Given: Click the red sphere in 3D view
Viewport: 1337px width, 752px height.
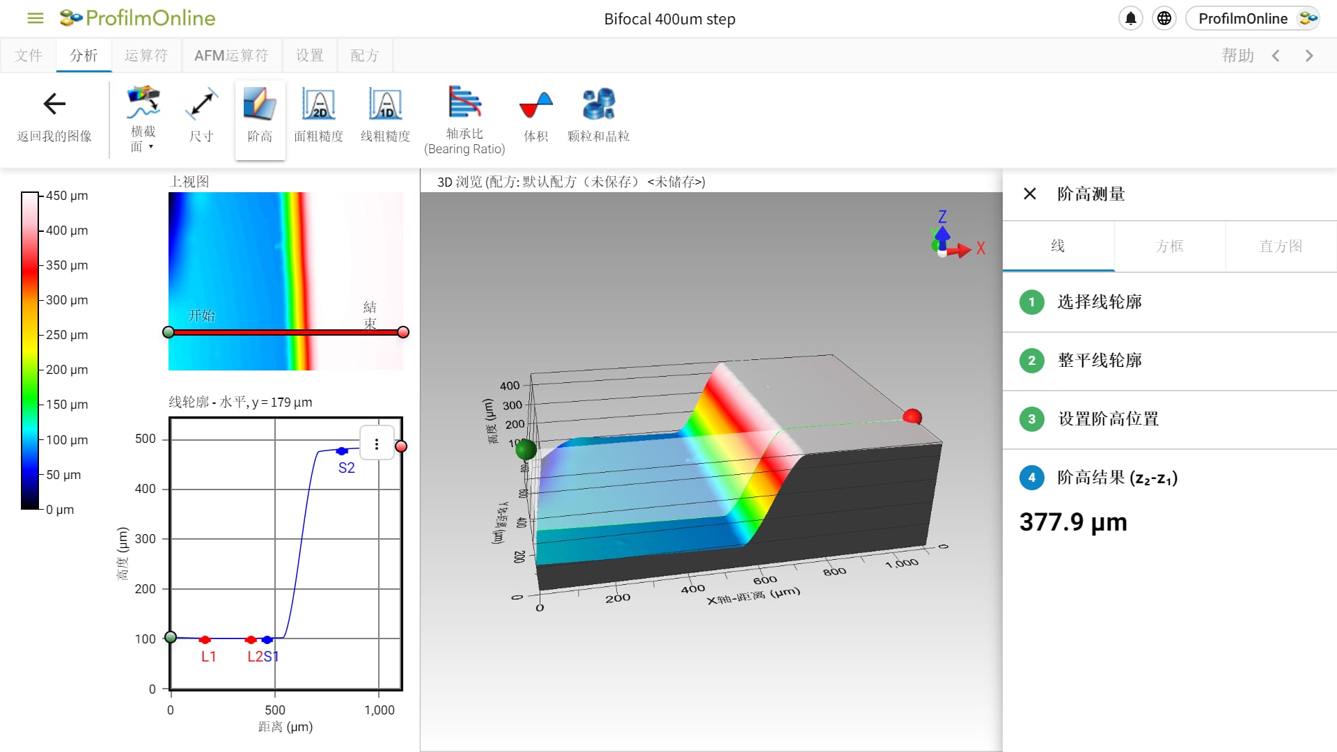Looking at the screenshot, I should (x=912, y=417).
